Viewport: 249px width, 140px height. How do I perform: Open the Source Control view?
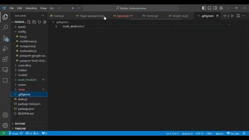(x=5, y=38)
